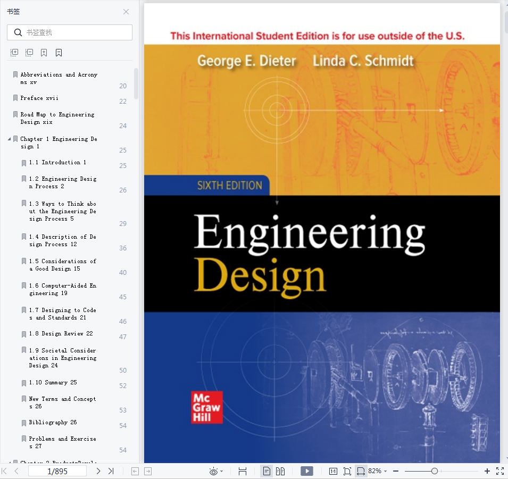This screenshot has height=479, width=508.
Task: Close the 书签 bookmark panel
Action: (126, 12)
